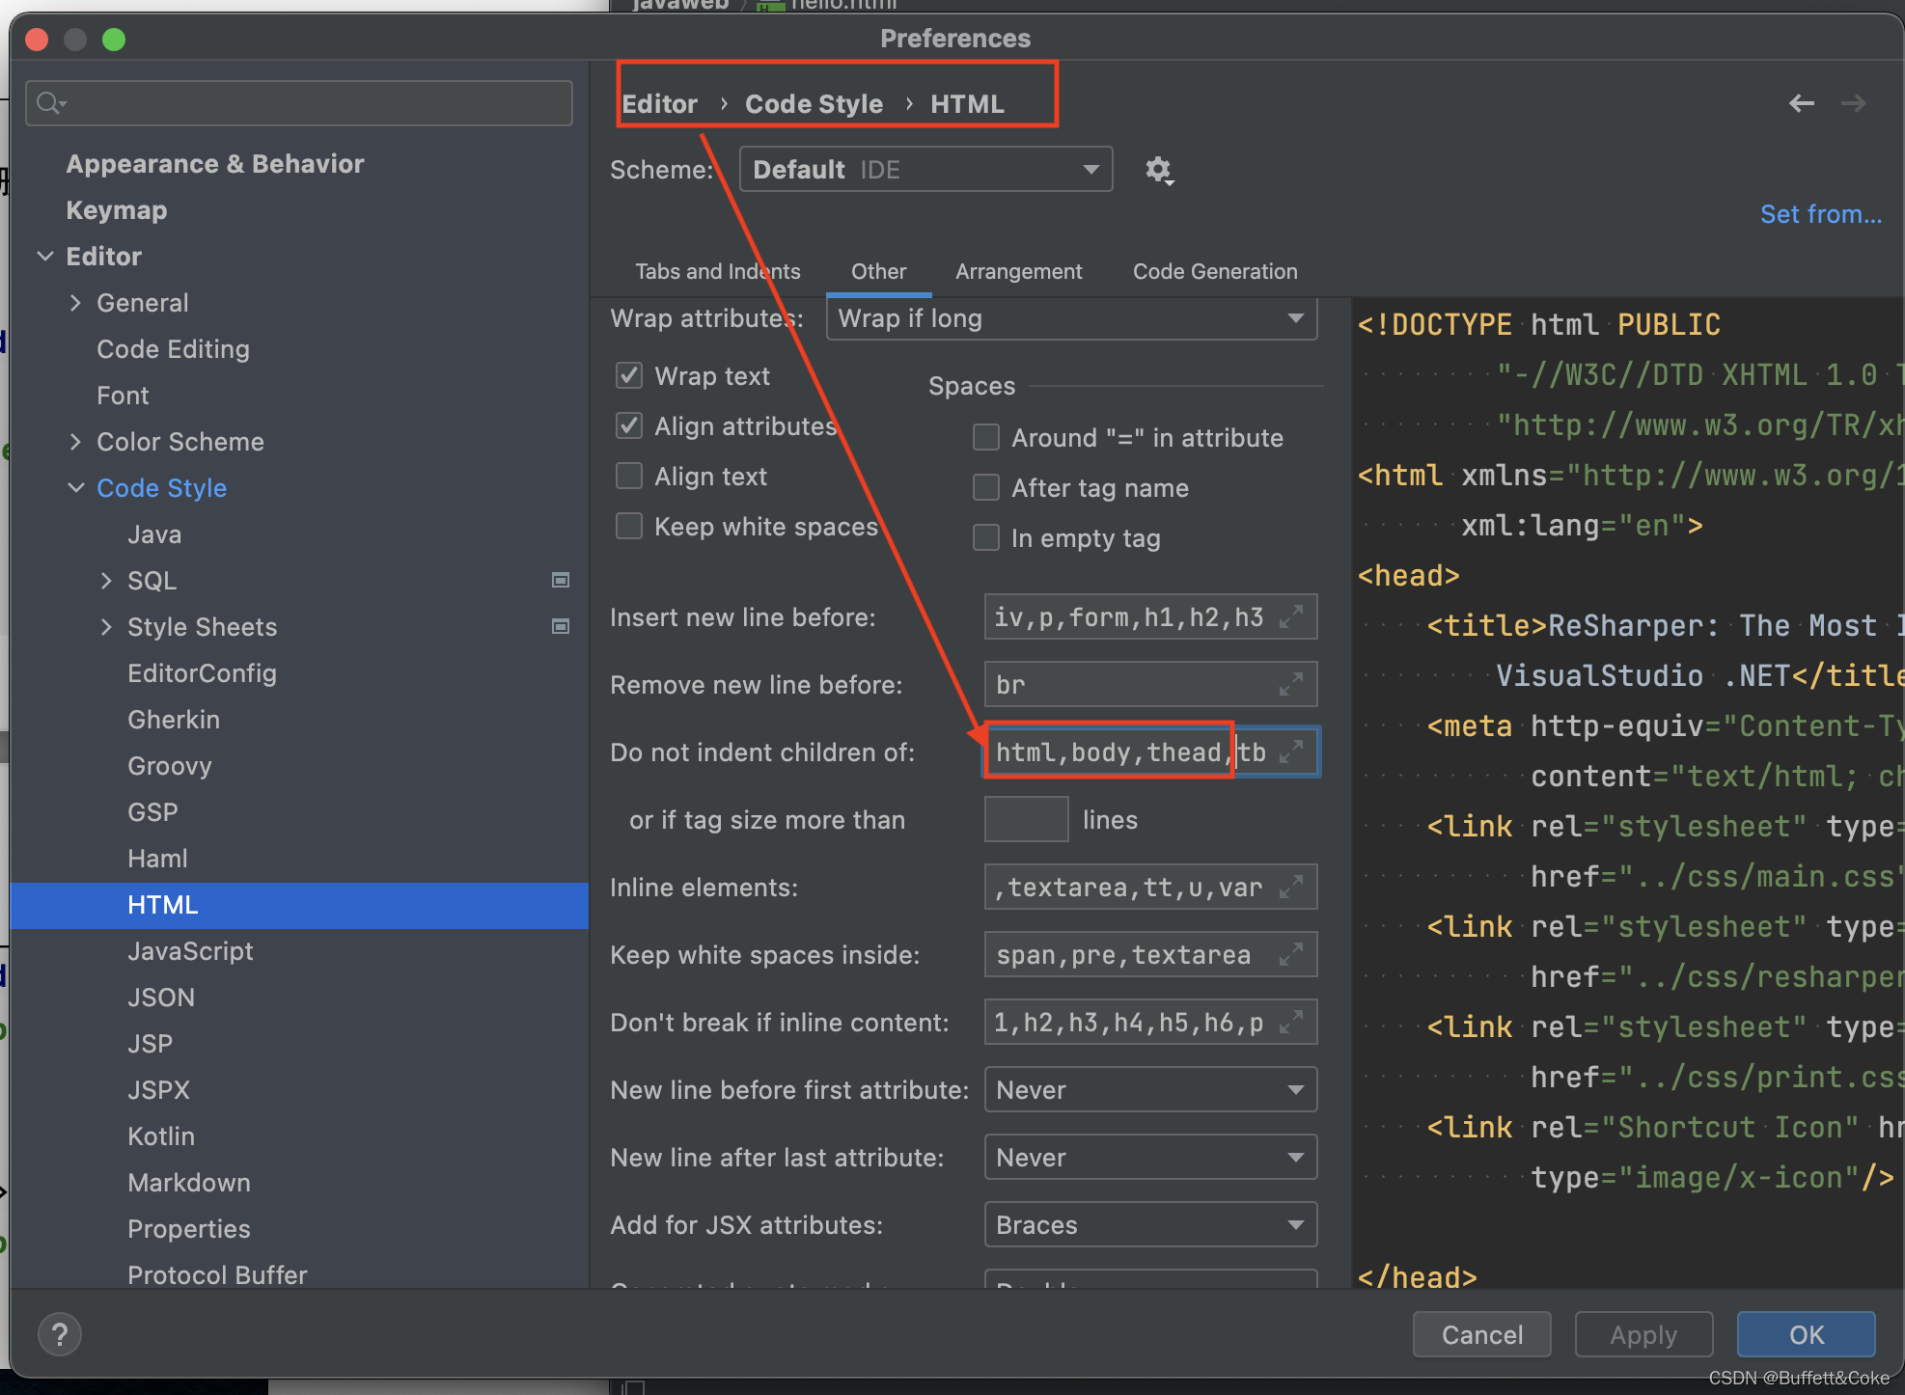Click the Code Style breadcrumb
Viewport: 1905px width, 1395px height.
coord(814,103)
